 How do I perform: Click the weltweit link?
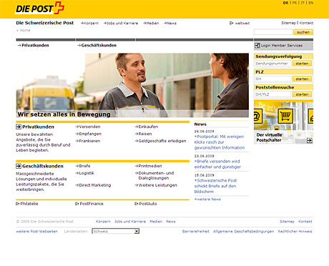coord(240,23)
